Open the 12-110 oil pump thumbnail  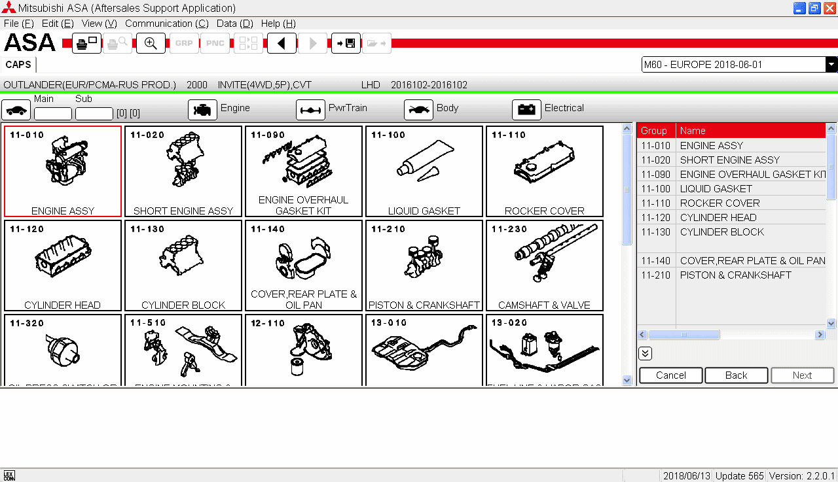(304, 350)
